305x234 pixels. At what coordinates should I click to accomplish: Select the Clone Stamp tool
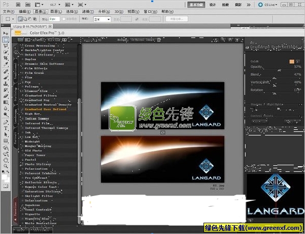[6, 84]
